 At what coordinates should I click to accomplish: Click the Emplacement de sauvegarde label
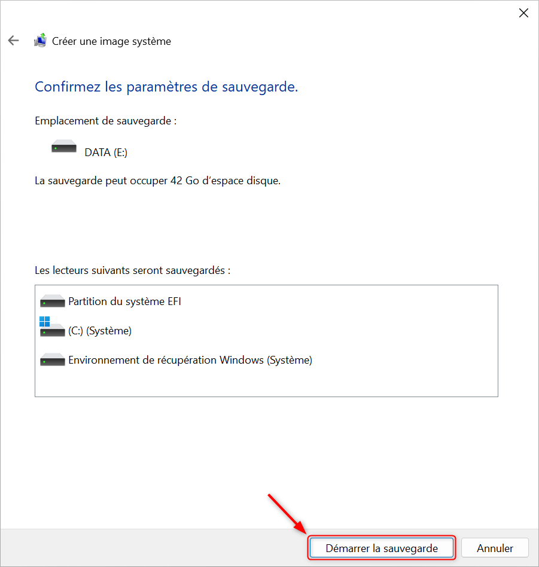tap(106, 121)
